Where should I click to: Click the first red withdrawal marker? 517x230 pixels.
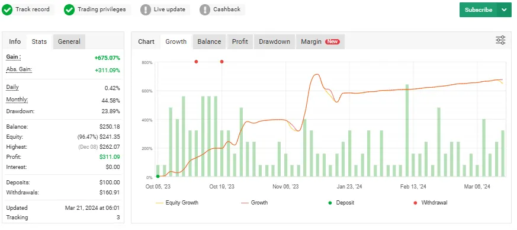[196, 62]
